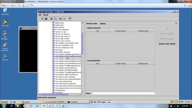Select the com.sap.portal.pcd.gl service
This screenshot has width=192, height=108.
pyautogui.click(x=63, y=81)
